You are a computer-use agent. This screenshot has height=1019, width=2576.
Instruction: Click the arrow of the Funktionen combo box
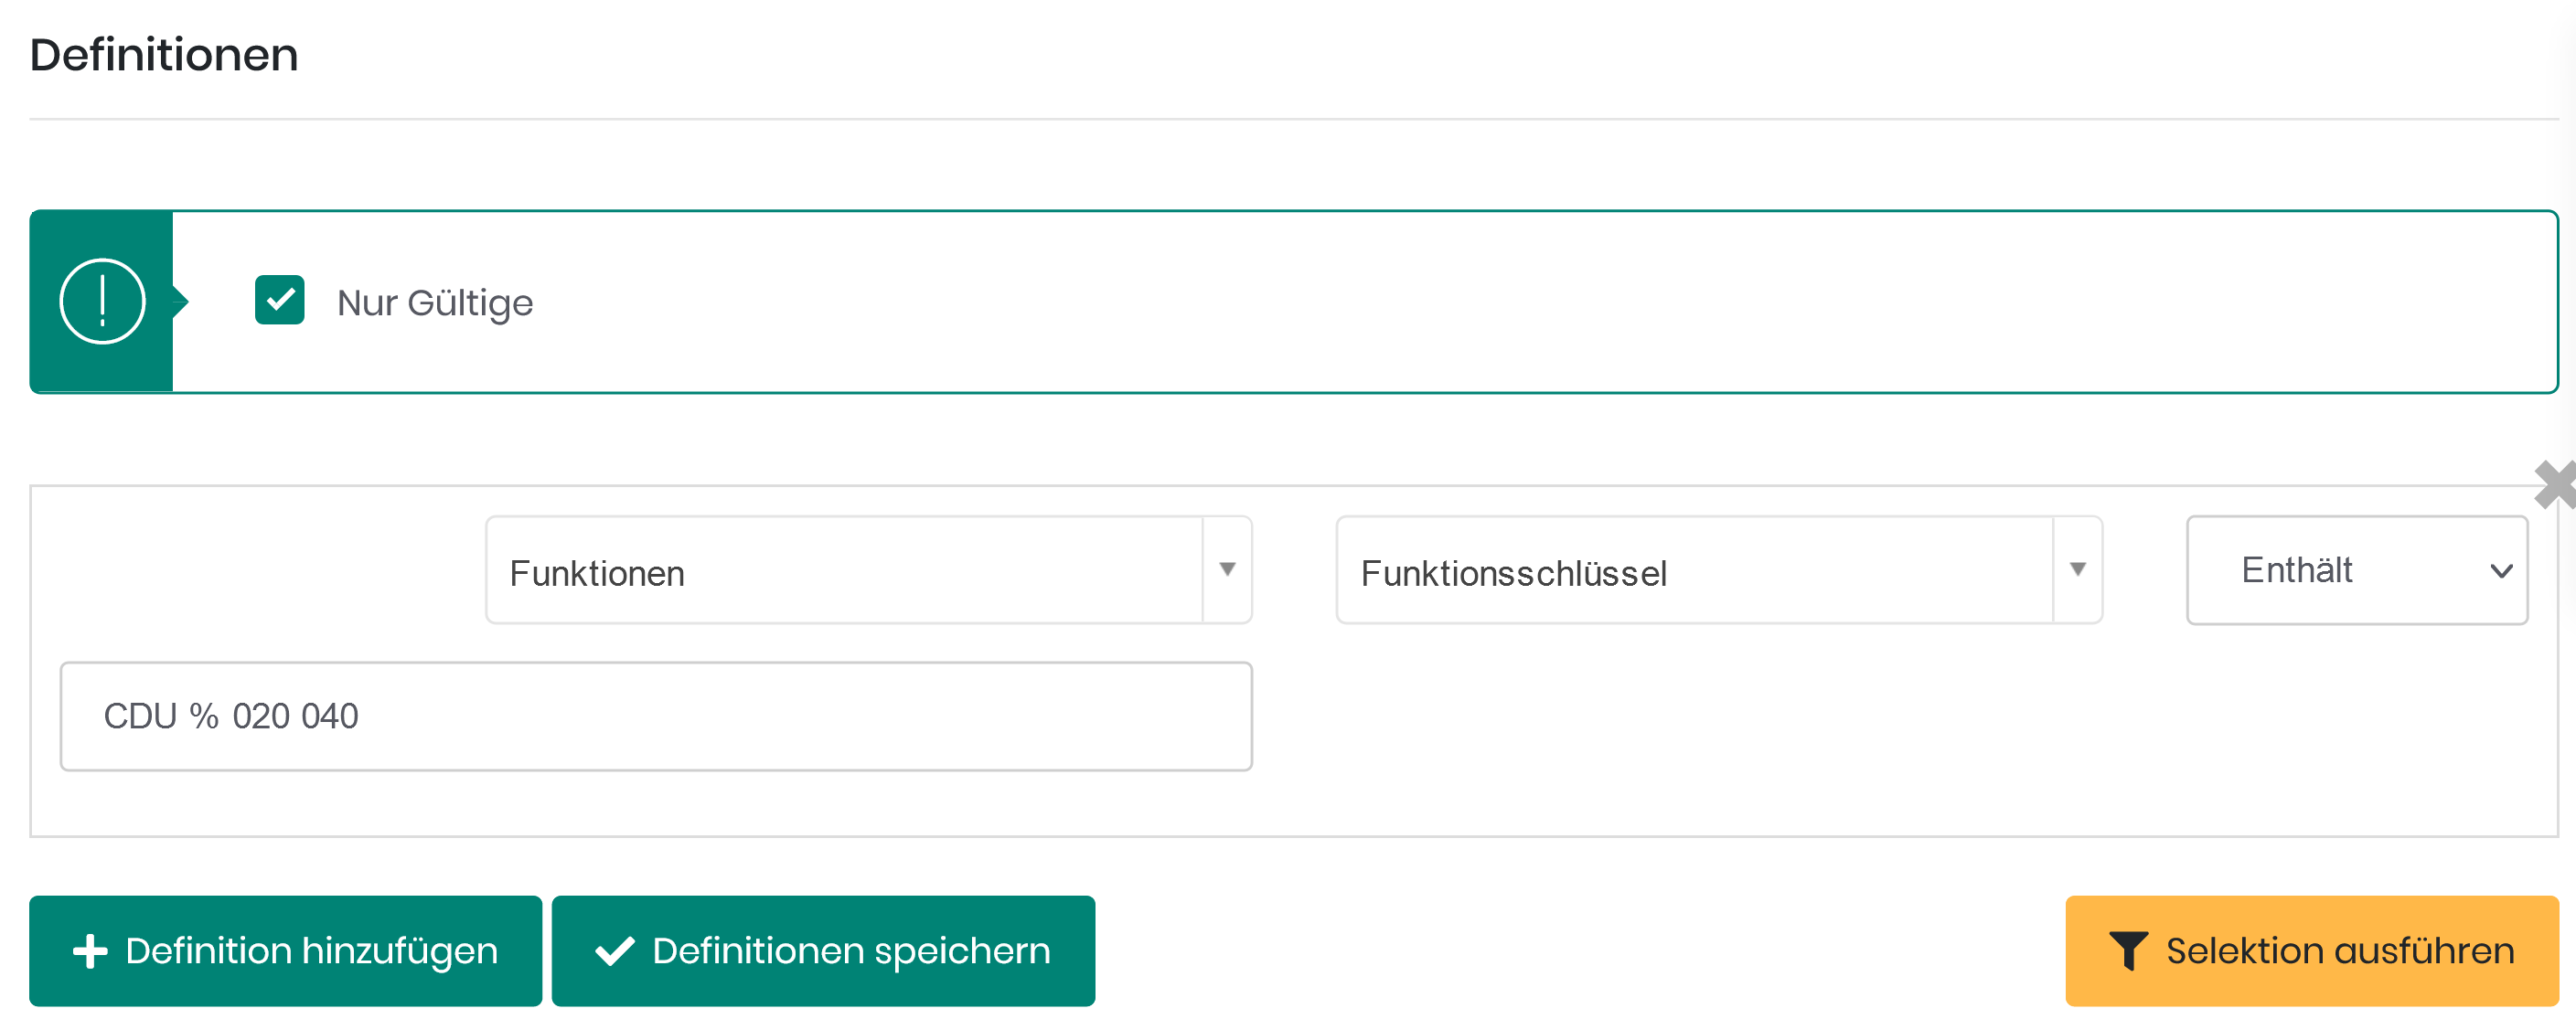[x=1227, y=570]
